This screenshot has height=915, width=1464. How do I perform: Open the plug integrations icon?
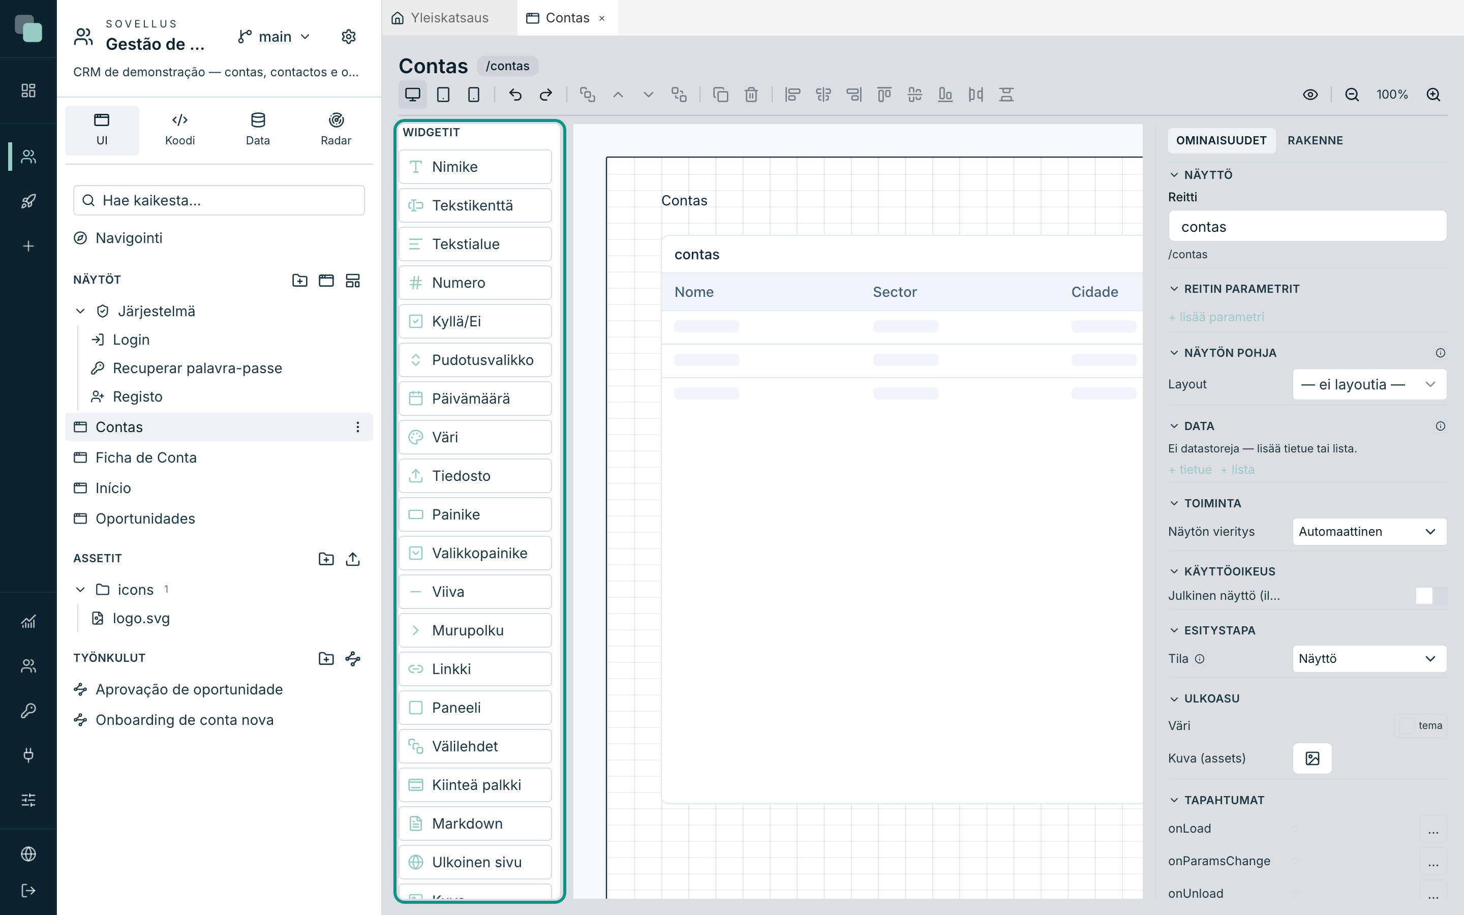[x=28, y=755]
